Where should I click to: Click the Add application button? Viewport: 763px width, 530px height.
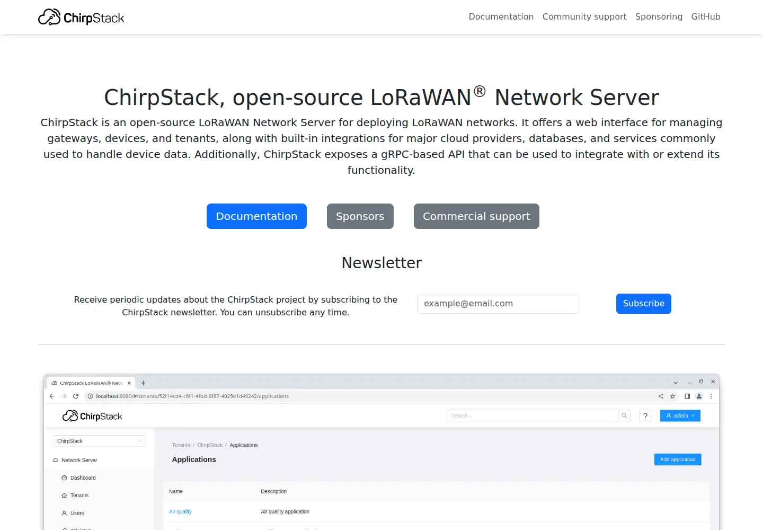pos(678,460)
